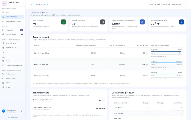This screenshot has width=192, height=120.
Task: Click the Echipă people icon
Action: (x=3, y=87)
